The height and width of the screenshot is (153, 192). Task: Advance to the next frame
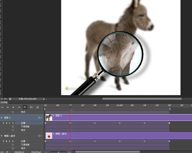click(19, 107)
